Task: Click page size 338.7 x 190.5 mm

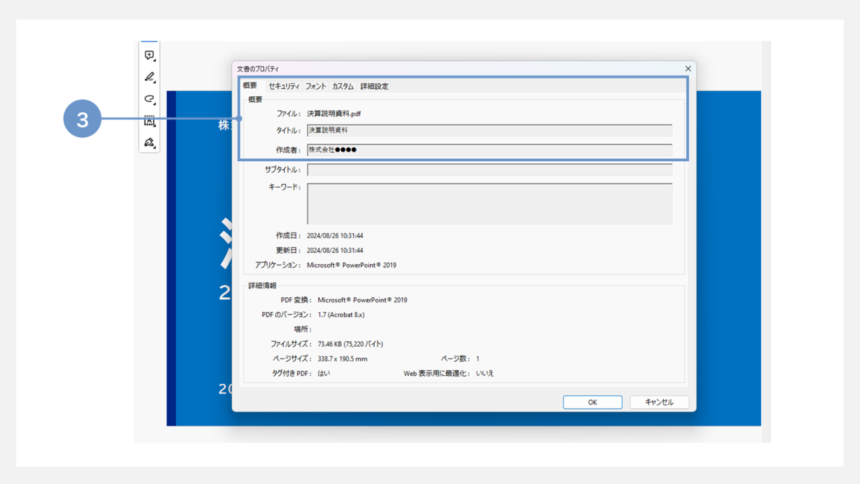Action: pos(343,359)
